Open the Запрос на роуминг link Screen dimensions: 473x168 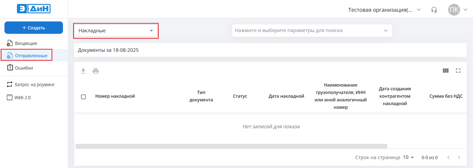[34, 85]
